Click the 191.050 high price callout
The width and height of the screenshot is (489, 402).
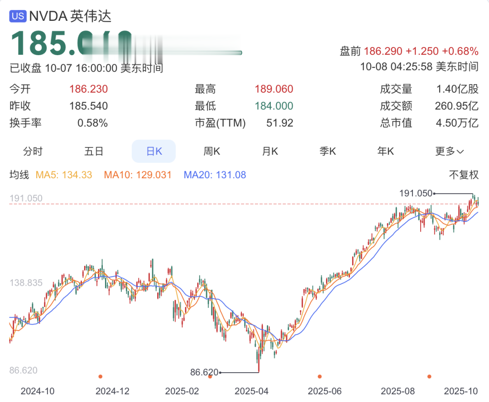(x=416, y=194)
